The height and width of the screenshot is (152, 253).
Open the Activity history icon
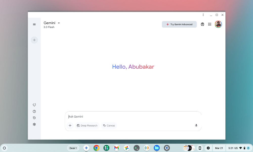[x=34, y=118]
